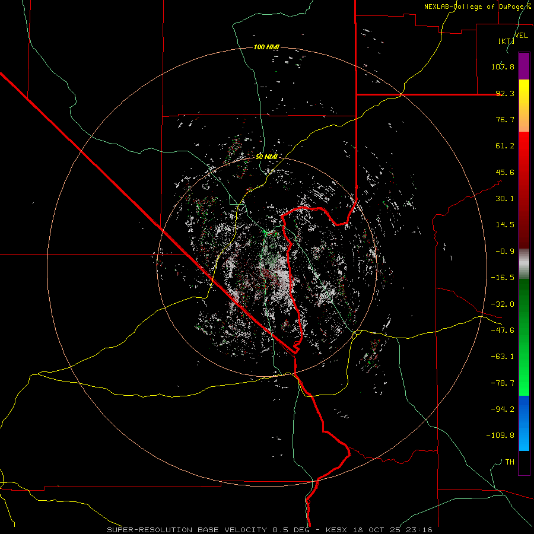The height and width of the screenshot is (534, 534).
Task: Click the 50 NMI range ring label
Action: [x=266, y=157]
